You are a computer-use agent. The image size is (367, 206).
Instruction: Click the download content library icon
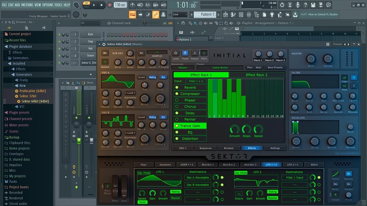click(x=295, y=15)
